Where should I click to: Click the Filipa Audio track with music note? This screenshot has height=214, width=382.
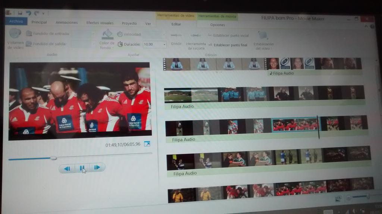point(314,73)
